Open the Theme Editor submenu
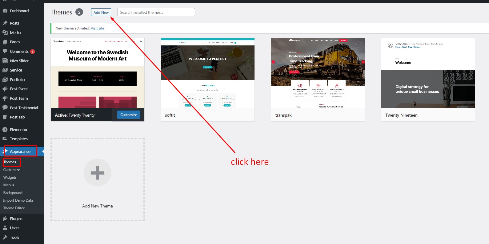The width and height of the screenshot is (489, 244). click(14, 208)
